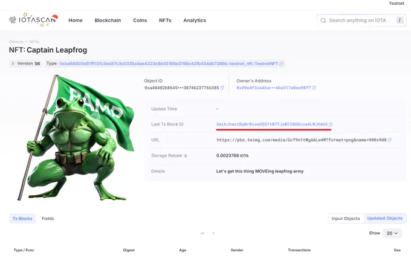This screenshot has width=411, height=258.
Task: Click the Search anything on IOTA field
Action: tap(361, 21)
